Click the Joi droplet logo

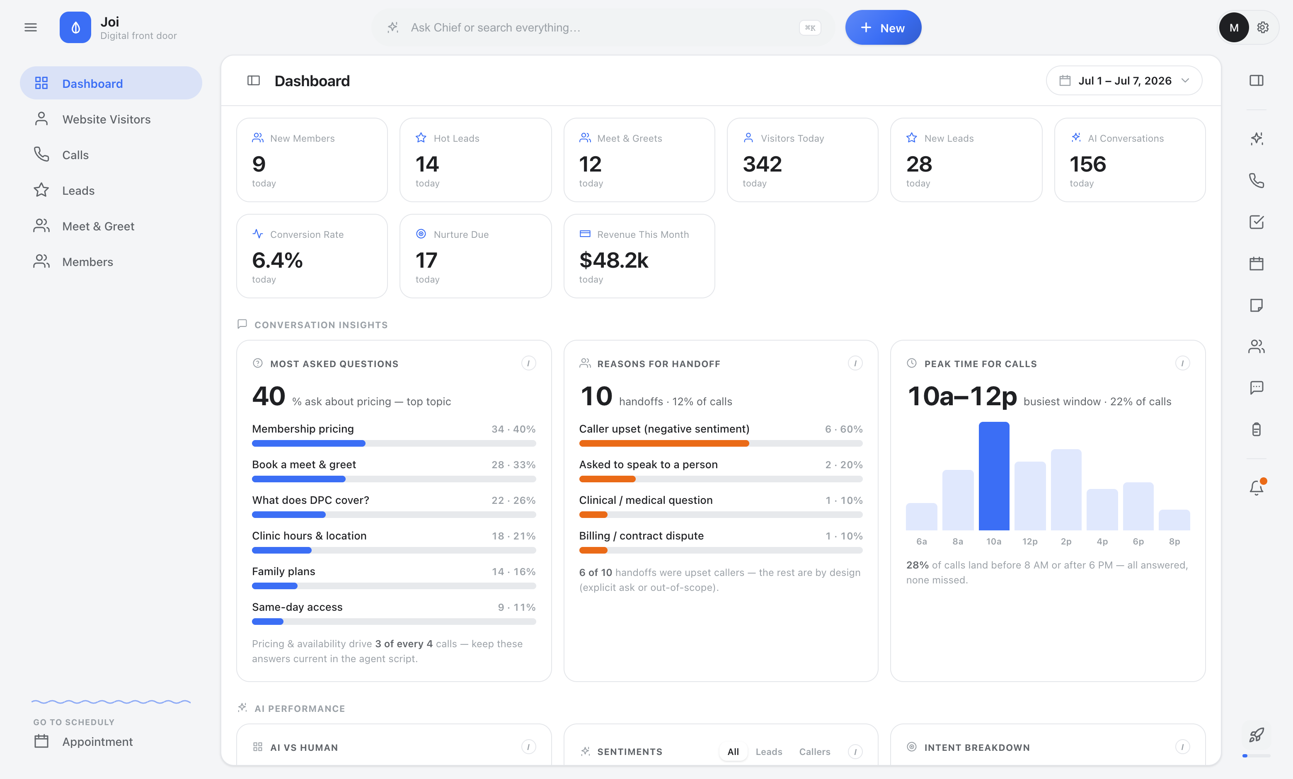pyautogui.click(x=75, y=27)
